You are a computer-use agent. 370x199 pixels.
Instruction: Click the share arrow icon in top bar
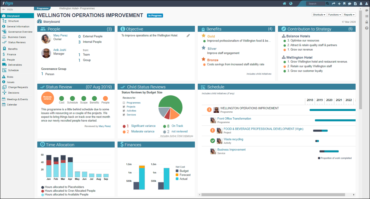(x=334, y=4)
